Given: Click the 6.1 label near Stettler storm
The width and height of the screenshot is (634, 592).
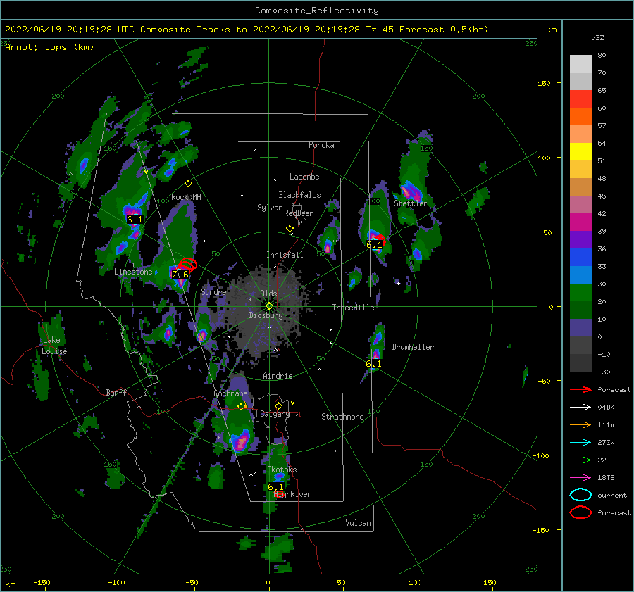Looking at the screenshot, I should click(x=374, y=245).
